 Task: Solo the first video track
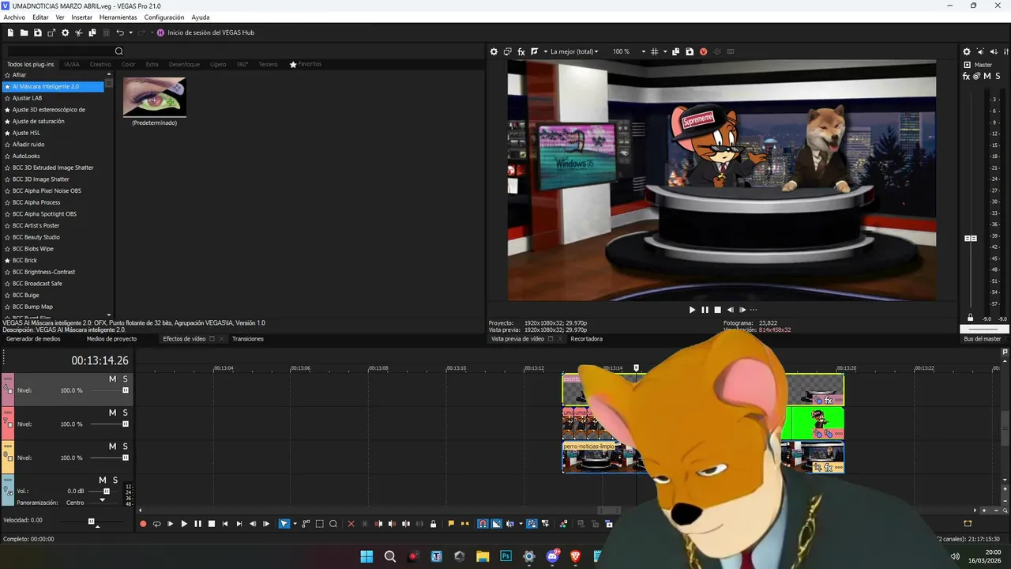pyautogui.click(x=125, y=379)
